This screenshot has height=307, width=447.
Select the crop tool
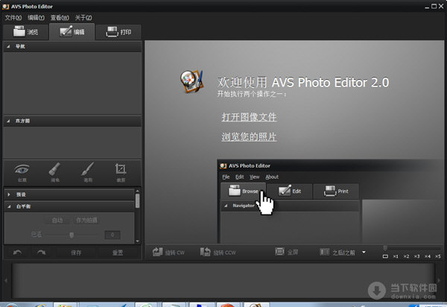(x=121, y=172)
